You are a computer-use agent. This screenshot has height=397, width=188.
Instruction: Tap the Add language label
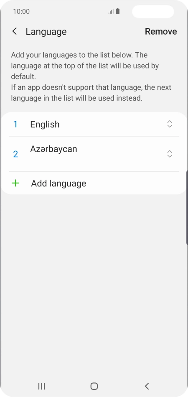58,183
